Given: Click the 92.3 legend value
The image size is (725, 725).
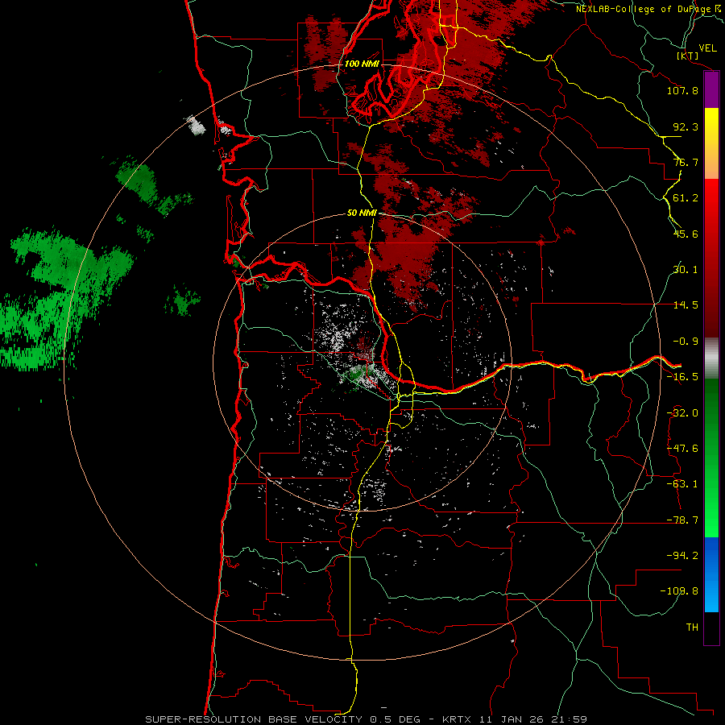Looking at the screenshot, I should click(686, 126).
